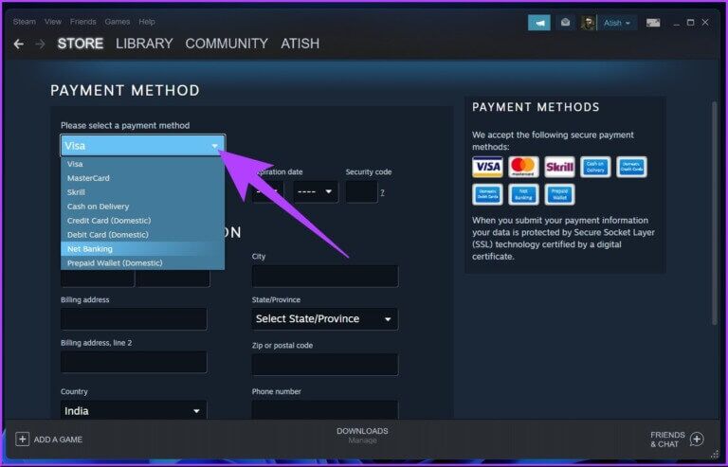The image size is (728, 467).
Task: Open the announcements megaphone icon
Action: click(x=539, y=22)
